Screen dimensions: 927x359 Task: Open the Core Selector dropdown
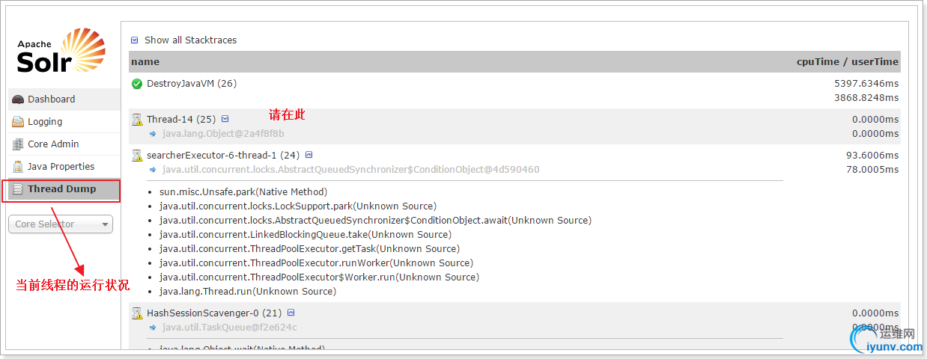pos(61,224)
